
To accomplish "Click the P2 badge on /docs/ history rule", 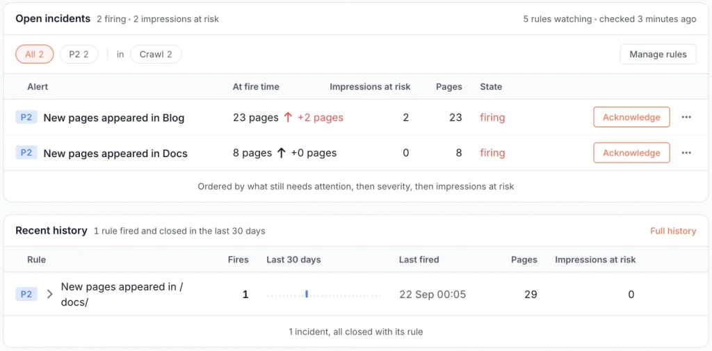I will tap(26, 294).
